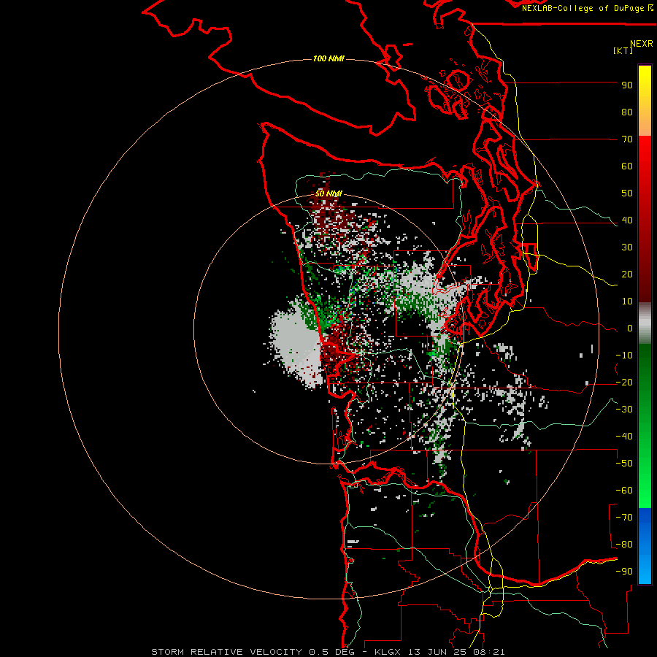
Task: Click the -30 value on the velocity scale
Action: [x=624, y=410]
